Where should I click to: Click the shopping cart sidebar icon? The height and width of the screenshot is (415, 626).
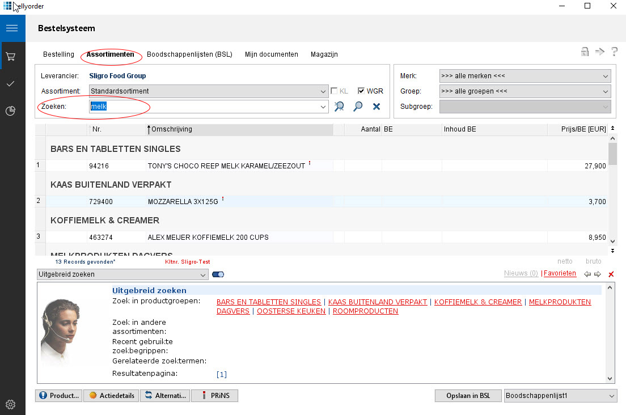click(10, 57)
